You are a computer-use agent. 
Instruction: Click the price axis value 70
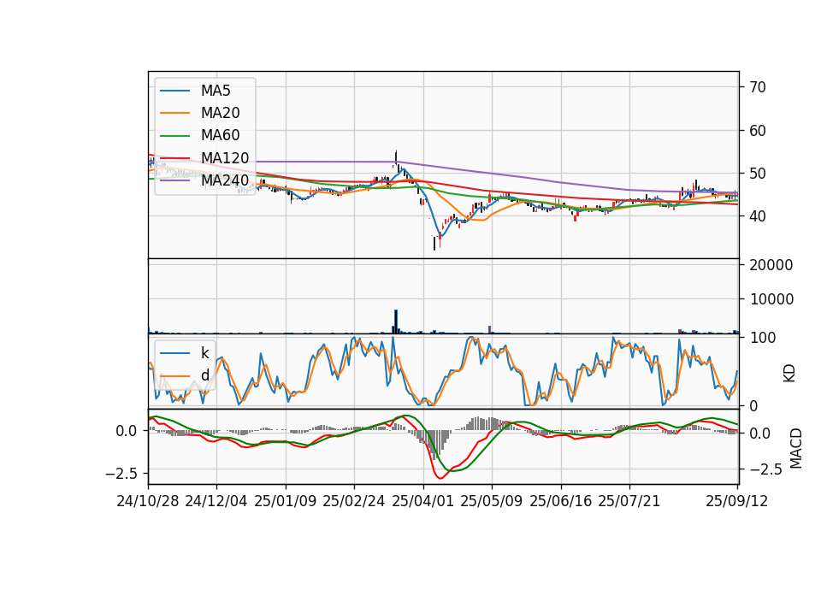pyautogui.click(x=758, y=87)
